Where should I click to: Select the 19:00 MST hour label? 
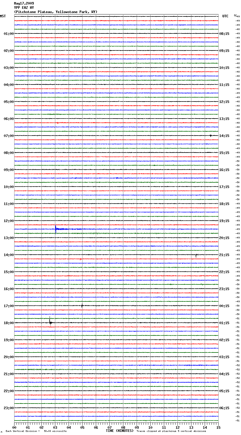click(x=9, y=340)
